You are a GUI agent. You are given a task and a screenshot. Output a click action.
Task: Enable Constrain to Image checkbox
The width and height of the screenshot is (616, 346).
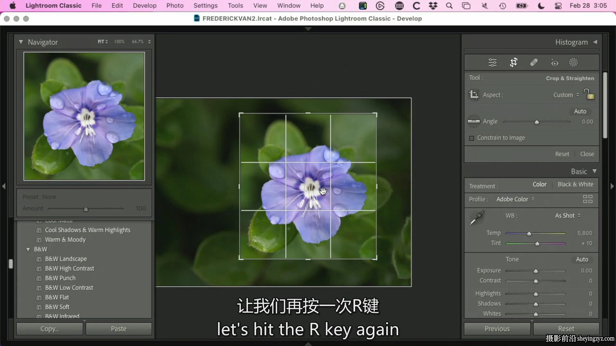[471, 138]
